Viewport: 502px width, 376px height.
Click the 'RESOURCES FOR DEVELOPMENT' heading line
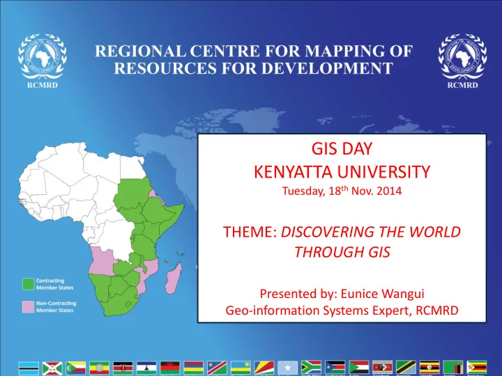254,68
